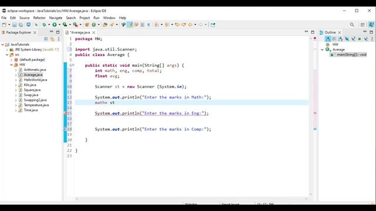This screenshot has width=376, height=211.
Task: Open the Navigate menu
Action: (56, 18)
